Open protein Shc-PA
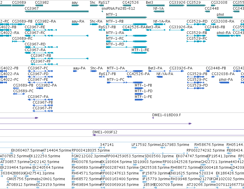The image size is (244, 189). [x=94, y=71]
